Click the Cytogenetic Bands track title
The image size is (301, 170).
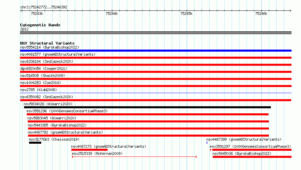coord(40,25)
